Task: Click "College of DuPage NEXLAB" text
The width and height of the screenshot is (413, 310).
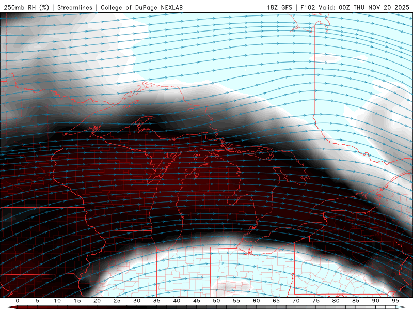Action: pos(141,7)
